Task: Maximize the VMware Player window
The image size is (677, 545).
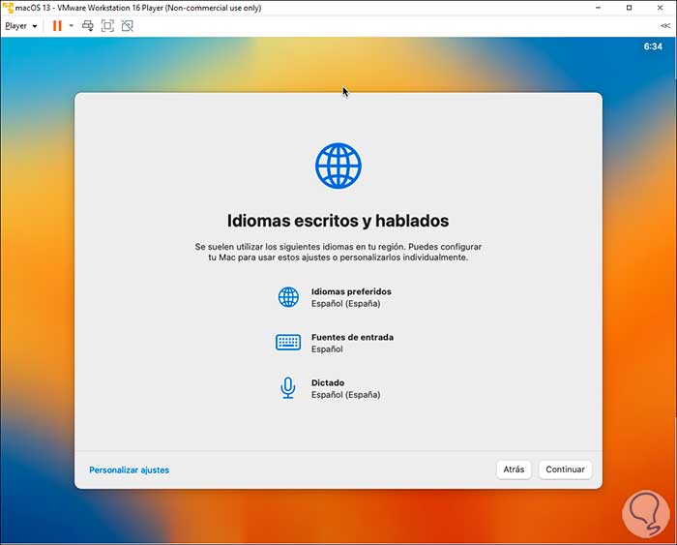Action: [x=629, y=8]
